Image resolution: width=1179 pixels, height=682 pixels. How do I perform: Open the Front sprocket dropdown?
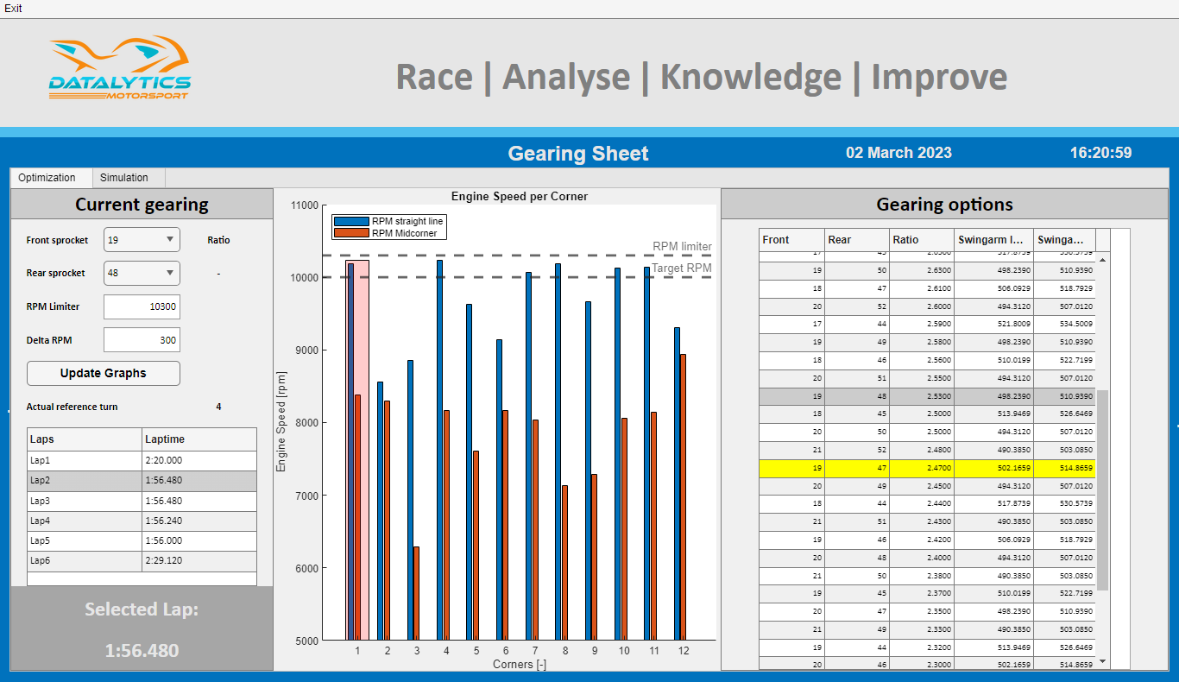[142, 240]
